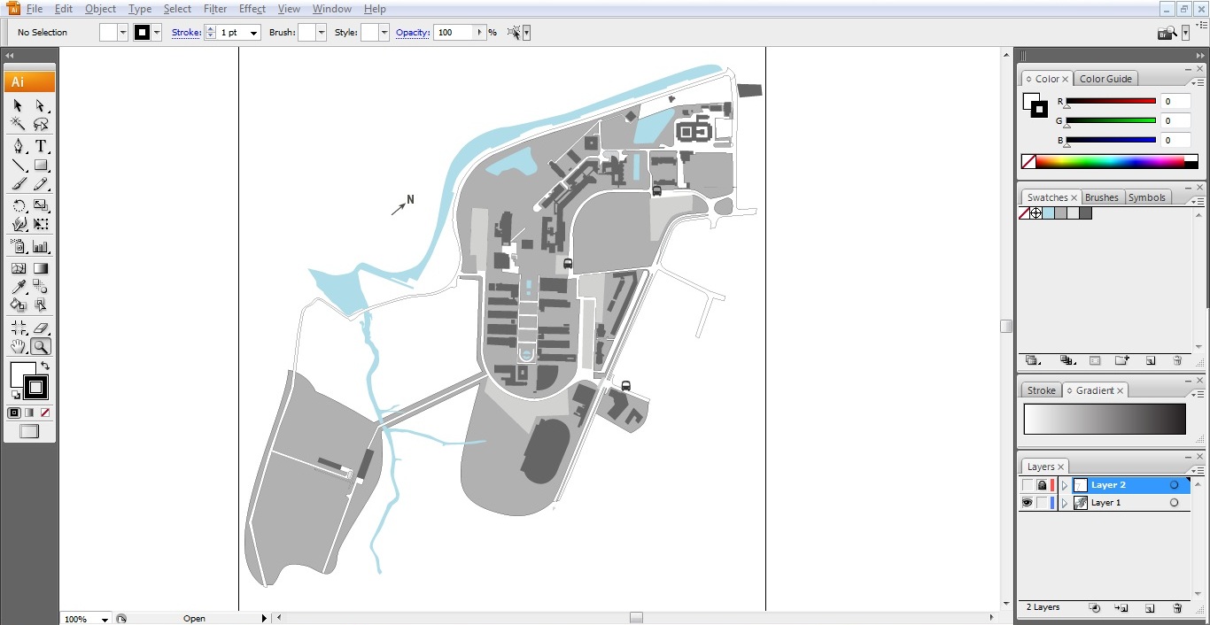This screenshot has width=1210, height=625.
Task: Select the Type tool
Action: click(41, 146)
